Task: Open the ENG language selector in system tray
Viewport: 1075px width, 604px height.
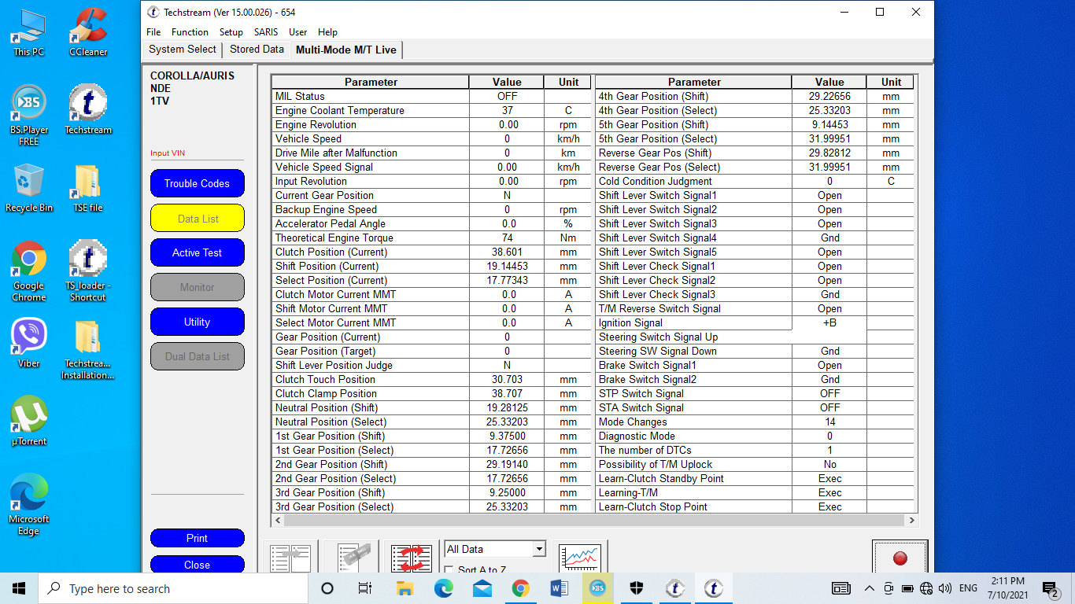Action: 970,587
